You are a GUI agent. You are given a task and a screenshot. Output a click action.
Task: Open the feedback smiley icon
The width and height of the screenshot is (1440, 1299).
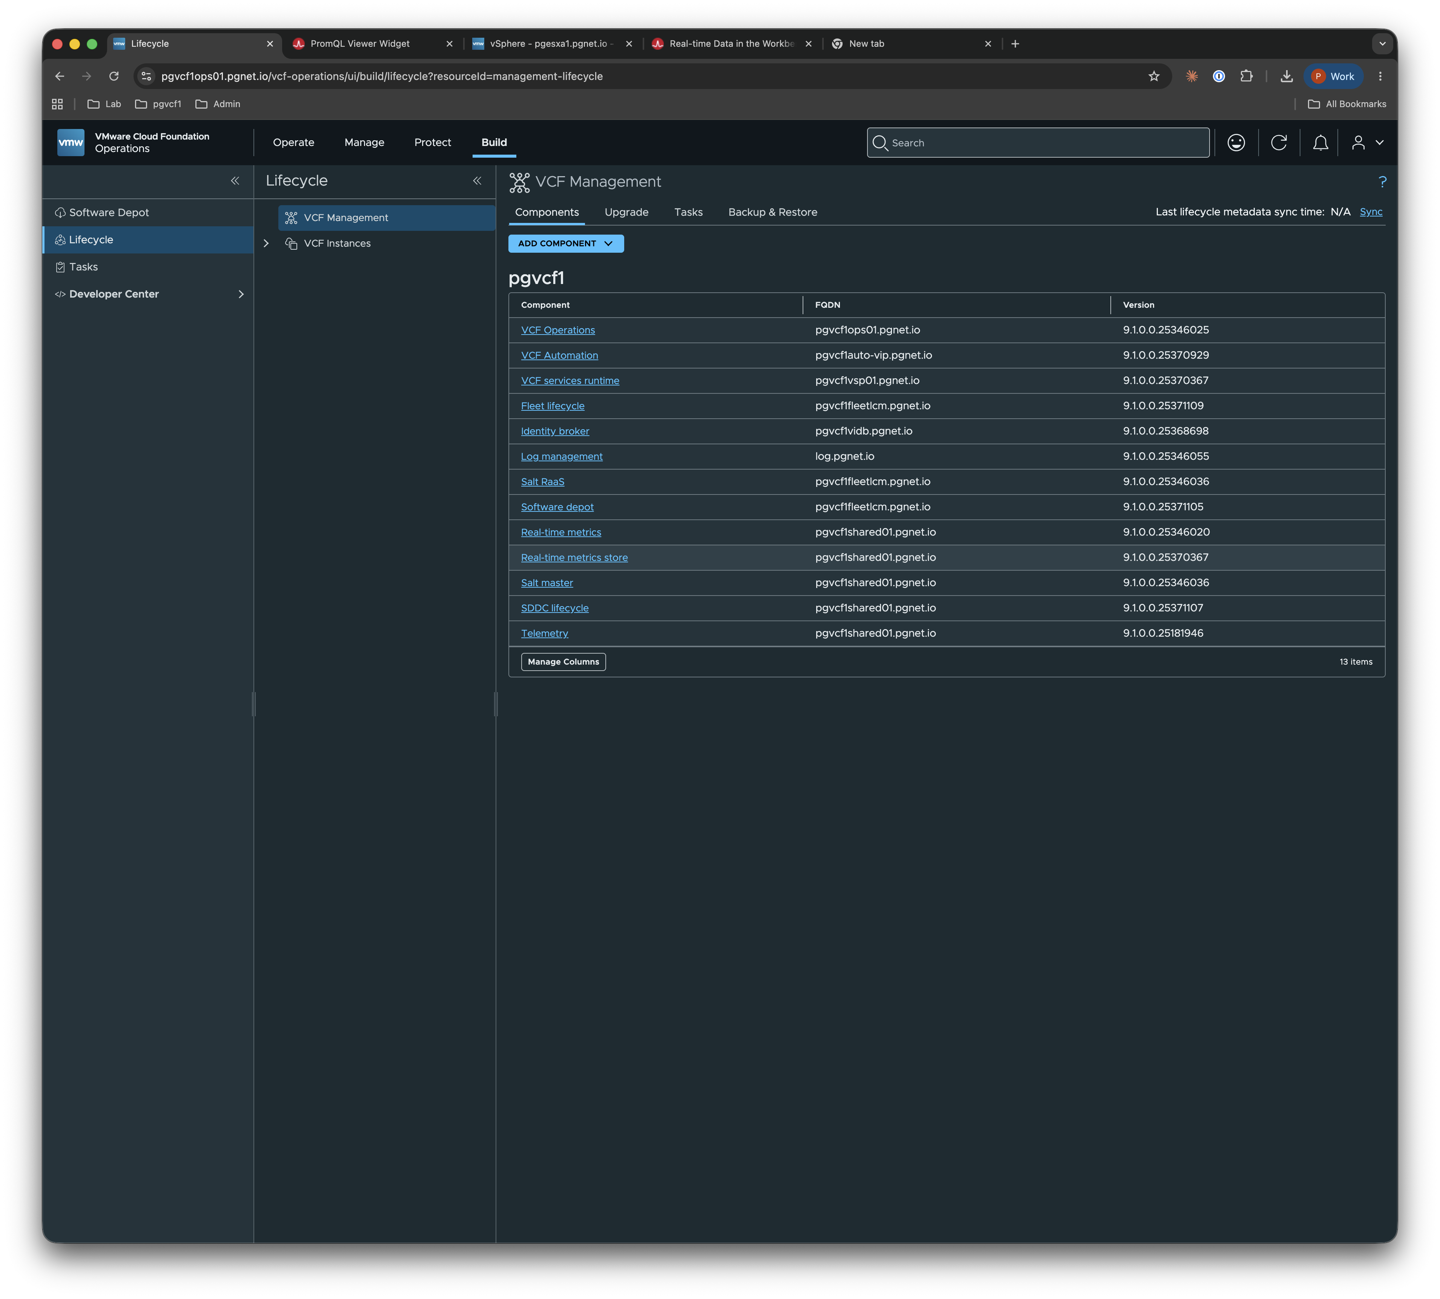1236,143
